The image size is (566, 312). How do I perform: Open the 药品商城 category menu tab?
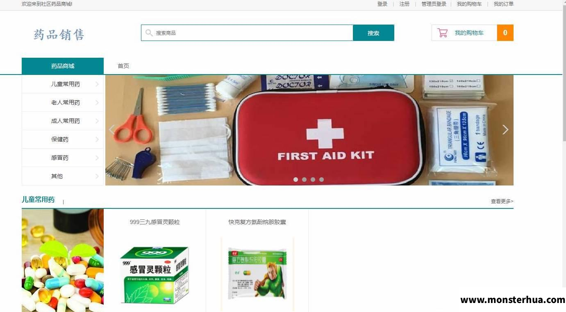(63, 66)
